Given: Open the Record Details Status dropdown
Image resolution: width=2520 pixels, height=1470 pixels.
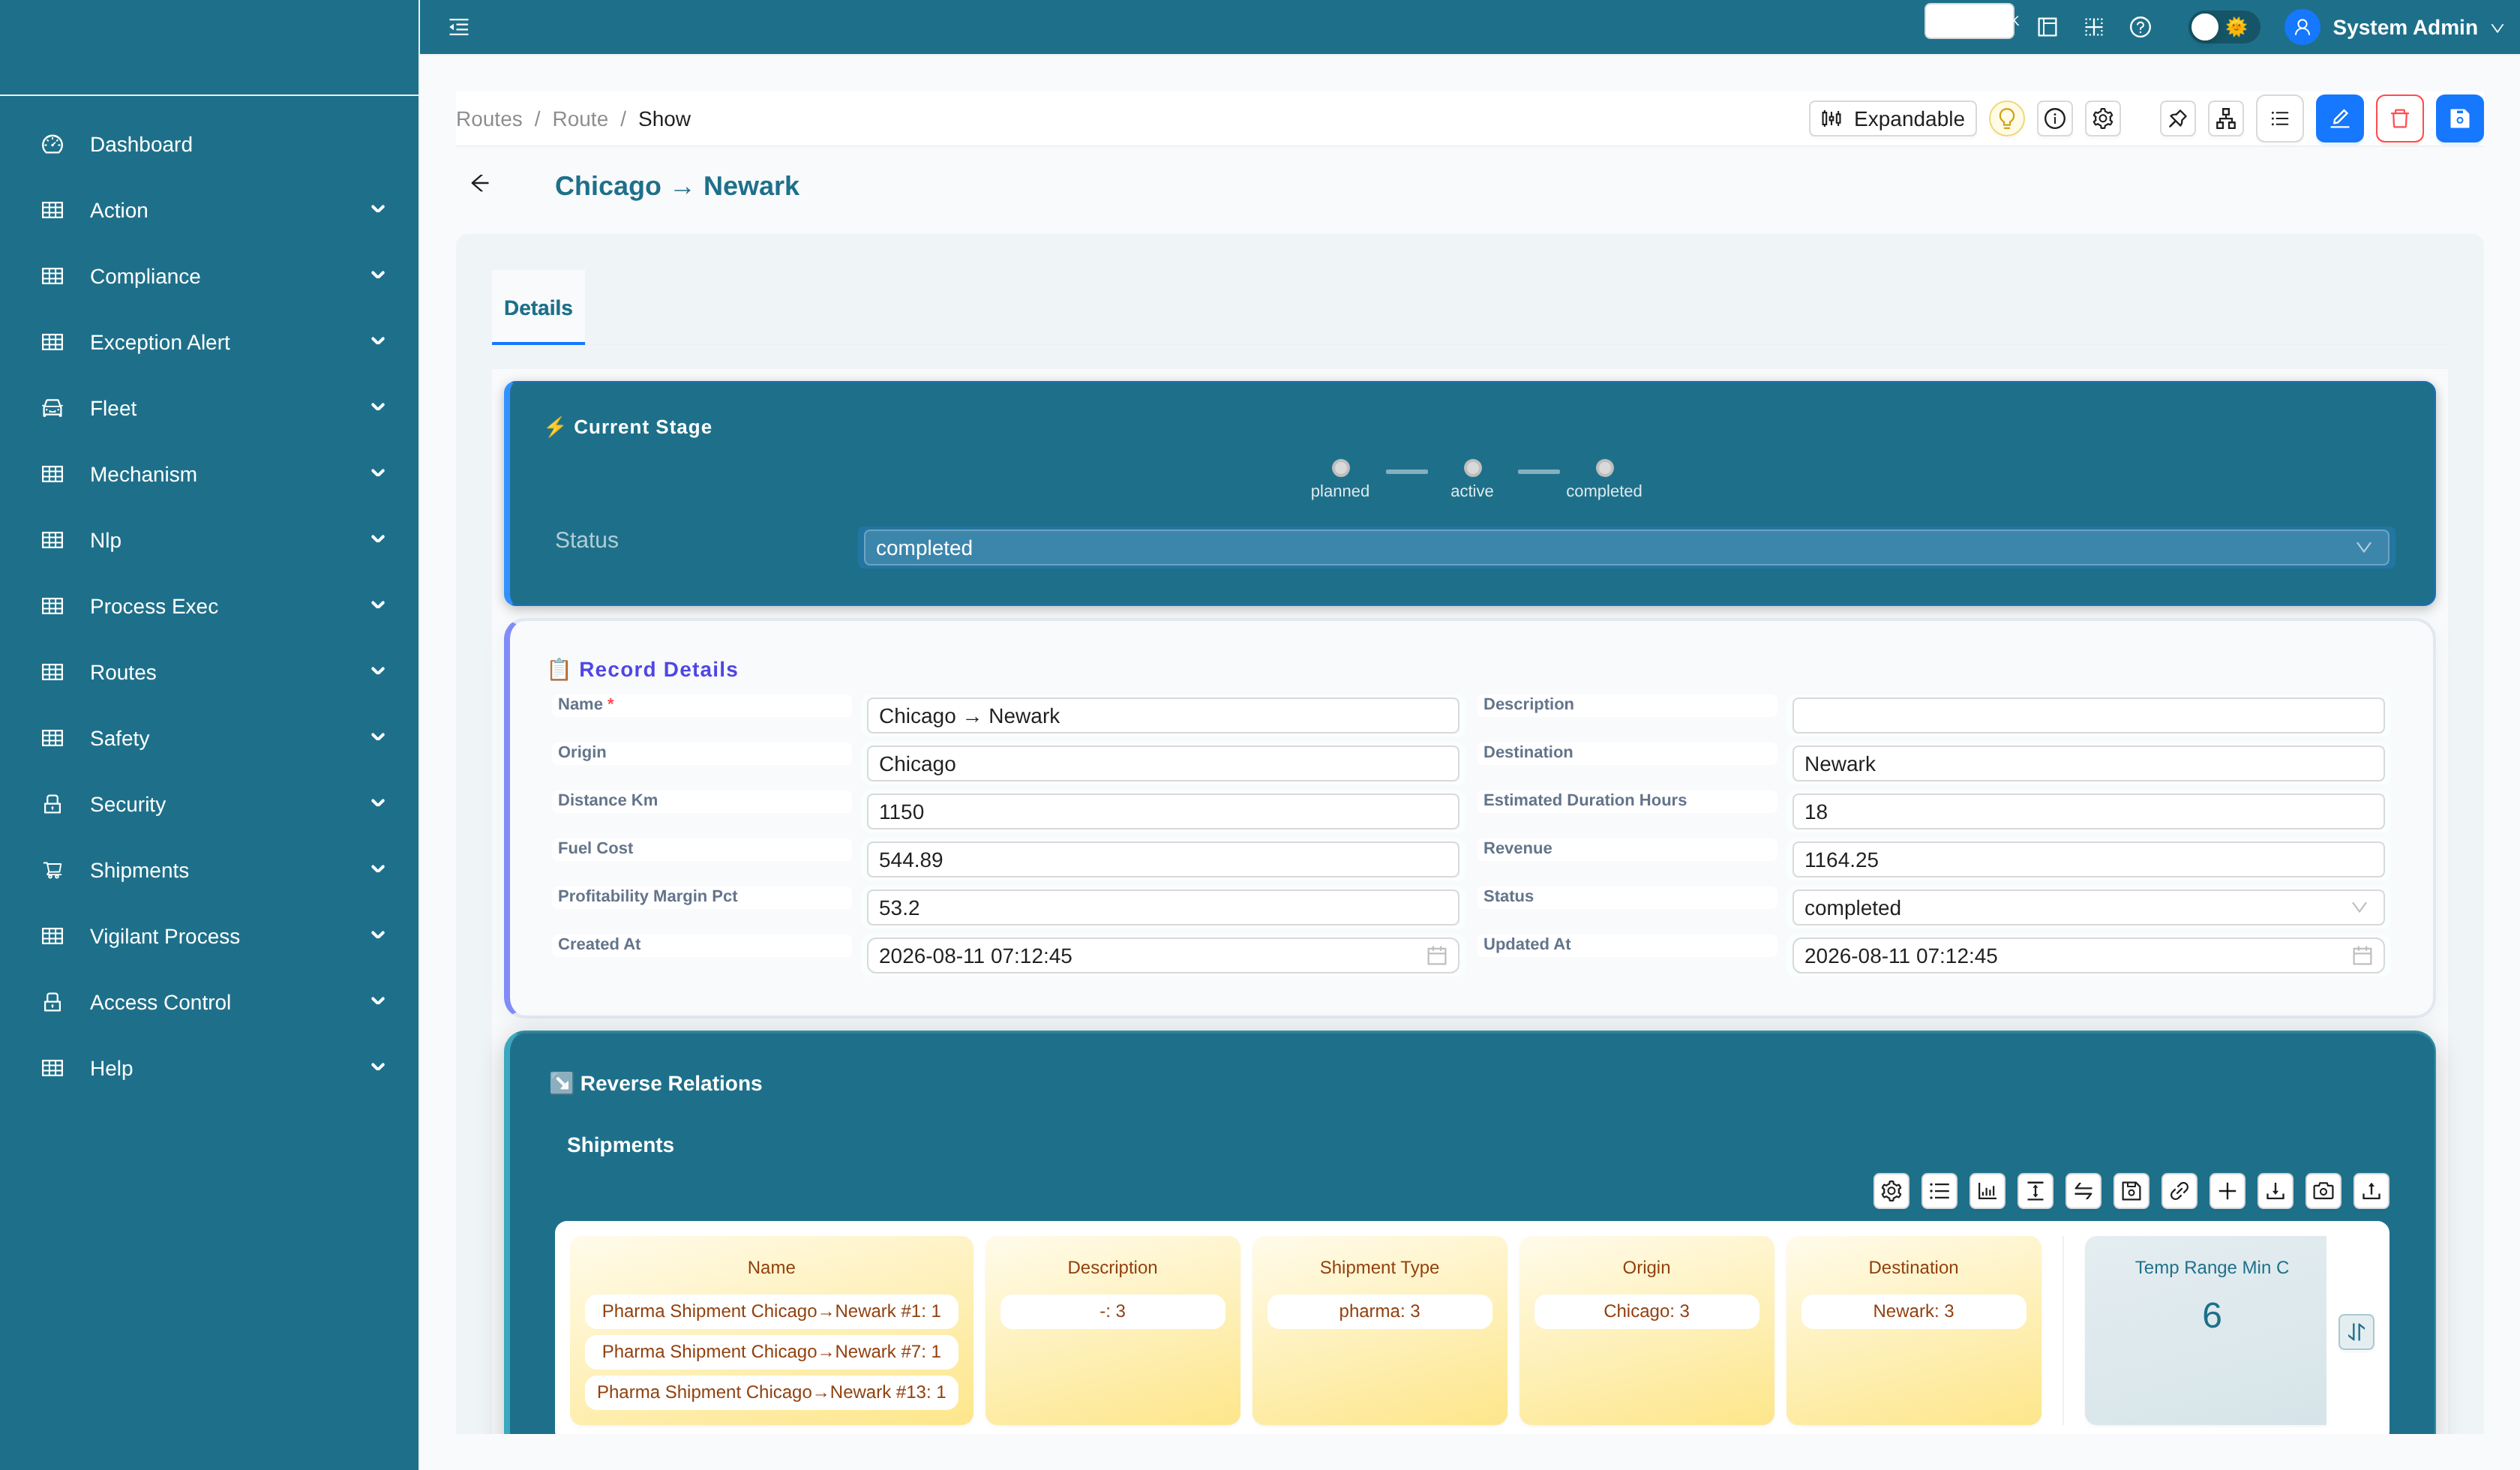Looking at the screenshot, I should (x=2088, y=908).
